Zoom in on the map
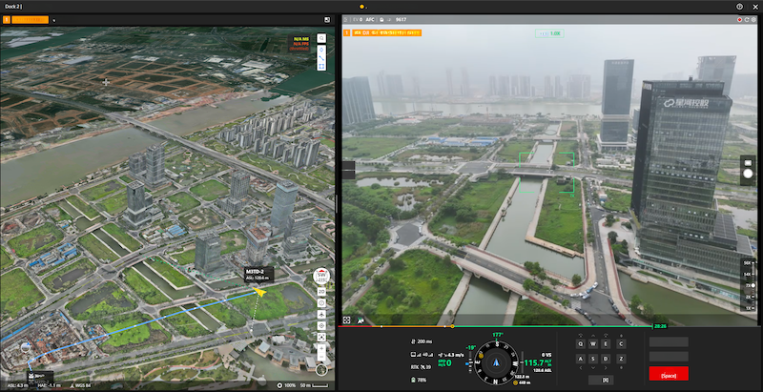Viewport: 763px width, 392px height. click(322, 348)
